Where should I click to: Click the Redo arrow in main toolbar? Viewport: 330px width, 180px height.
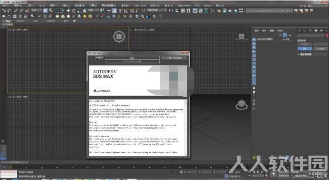9,11
